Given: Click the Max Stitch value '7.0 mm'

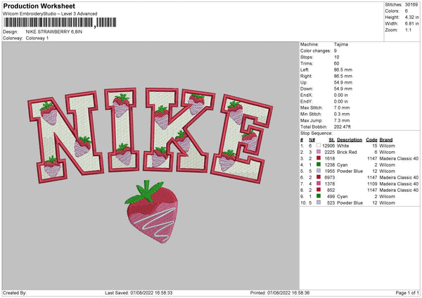Looking at the screenshot, I should pos(342,108).
